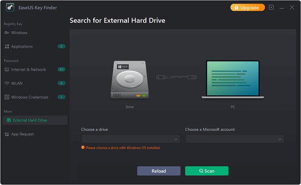Click the Windows Credentials badge showing 1
This screenshot has height=185, width=301.
(x=61, y=97)
